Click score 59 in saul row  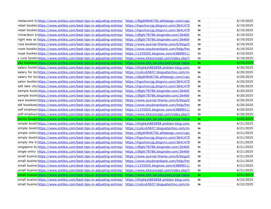[199, 100]
